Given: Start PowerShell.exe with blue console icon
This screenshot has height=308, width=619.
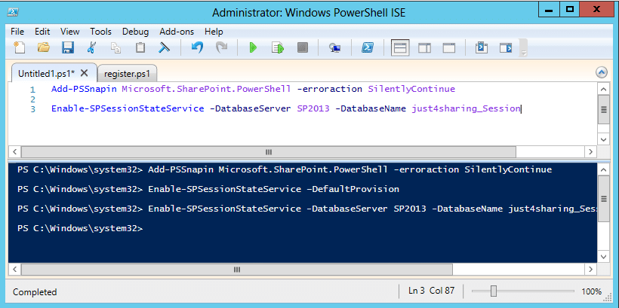Looking at the screenshot, I should [368, 48].
